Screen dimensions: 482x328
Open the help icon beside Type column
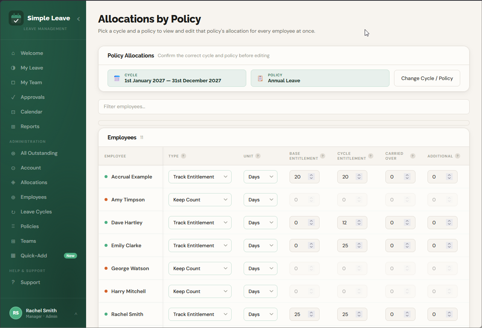click(x=183, y=156)
